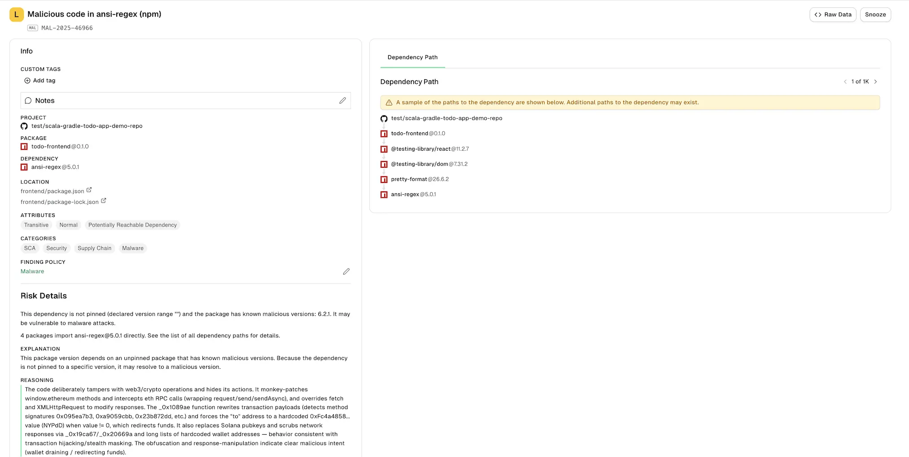Click the Malware category chip

tap(133, 248)
